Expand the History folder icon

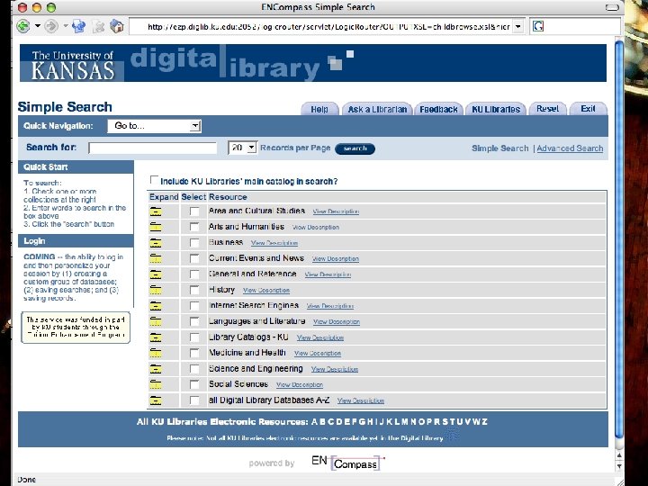click(x=156, y=290)
